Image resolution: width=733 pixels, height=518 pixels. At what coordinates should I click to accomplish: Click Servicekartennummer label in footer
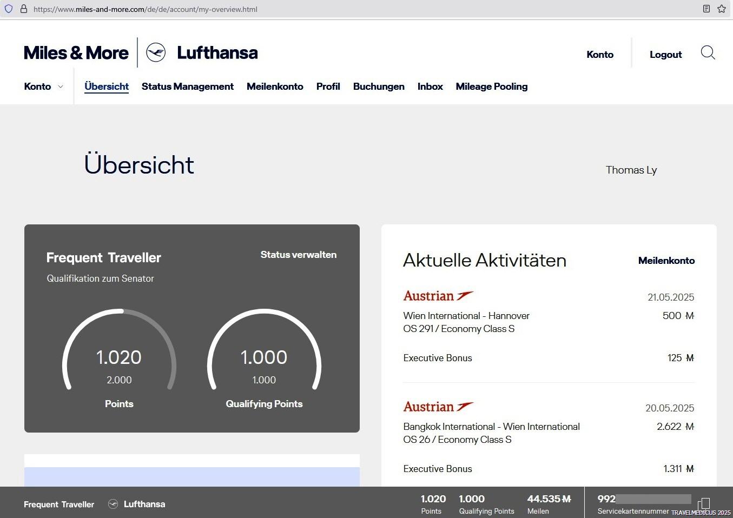tap(633, 512)
